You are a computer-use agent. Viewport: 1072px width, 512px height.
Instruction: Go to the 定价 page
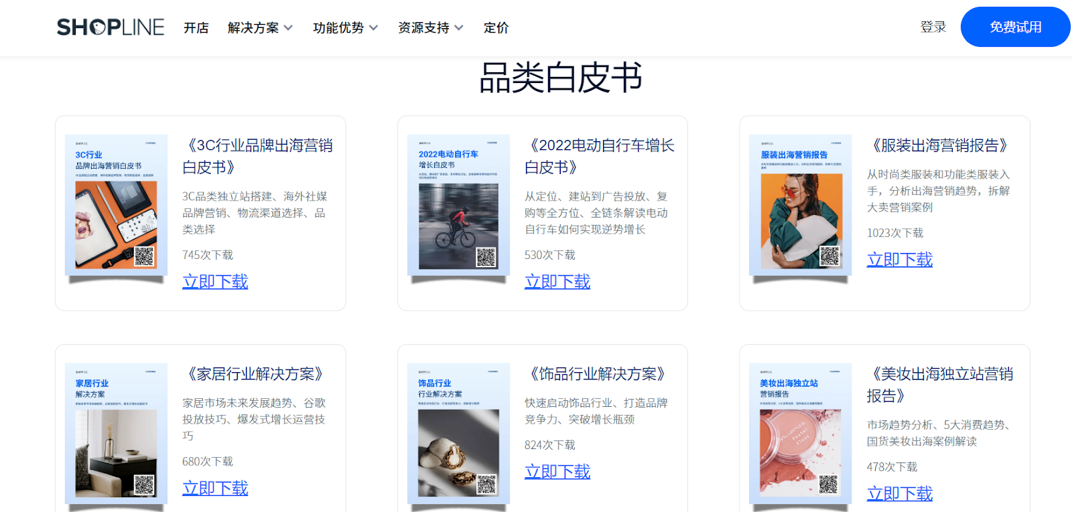(x=496, y=28)
